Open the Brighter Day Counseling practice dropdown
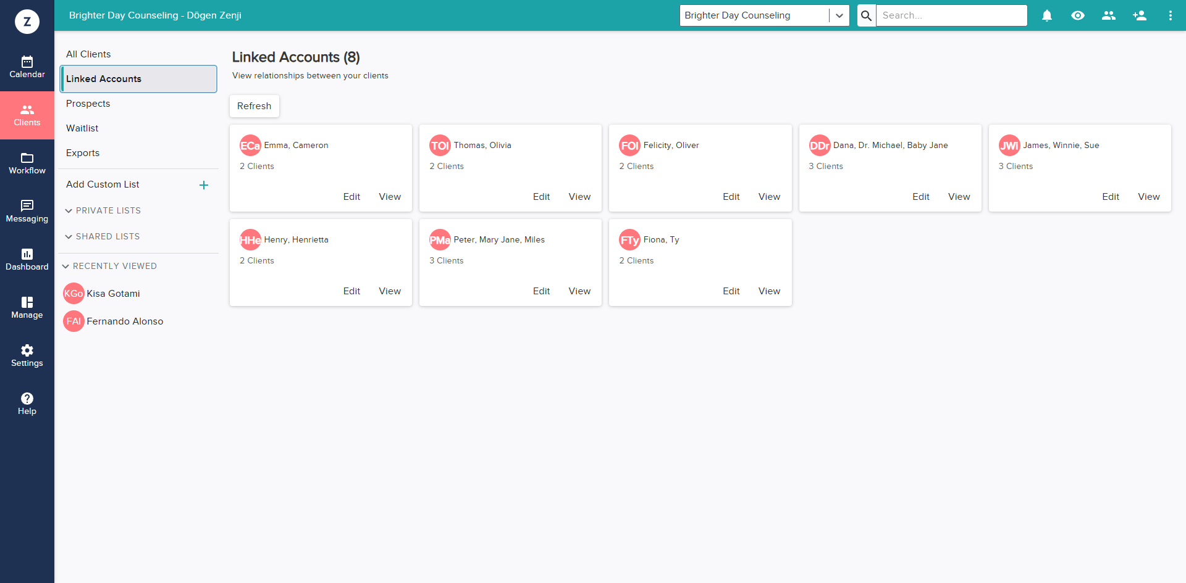This screenshot has height=583, width=1186. tap(764, 15)
